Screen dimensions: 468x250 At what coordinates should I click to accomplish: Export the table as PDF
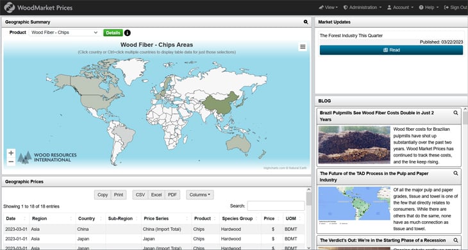tap(172, 195)
